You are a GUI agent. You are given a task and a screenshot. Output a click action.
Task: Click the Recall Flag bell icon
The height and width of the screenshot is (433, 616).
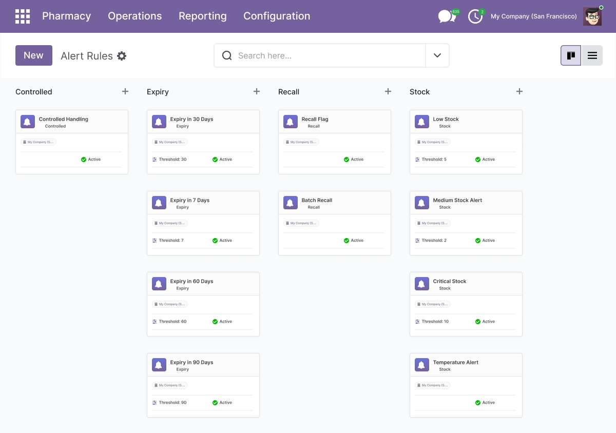point(291,122)
